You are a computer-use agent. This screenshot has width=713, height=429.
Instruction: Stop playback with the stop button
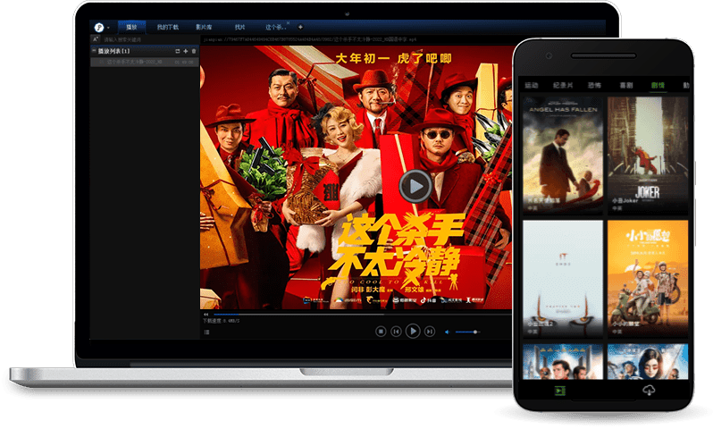[x=381, y=332]
